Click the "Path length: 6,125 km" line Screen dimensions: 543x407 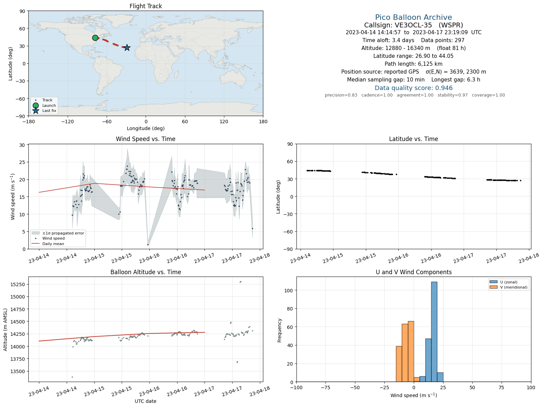coord(413,64)
